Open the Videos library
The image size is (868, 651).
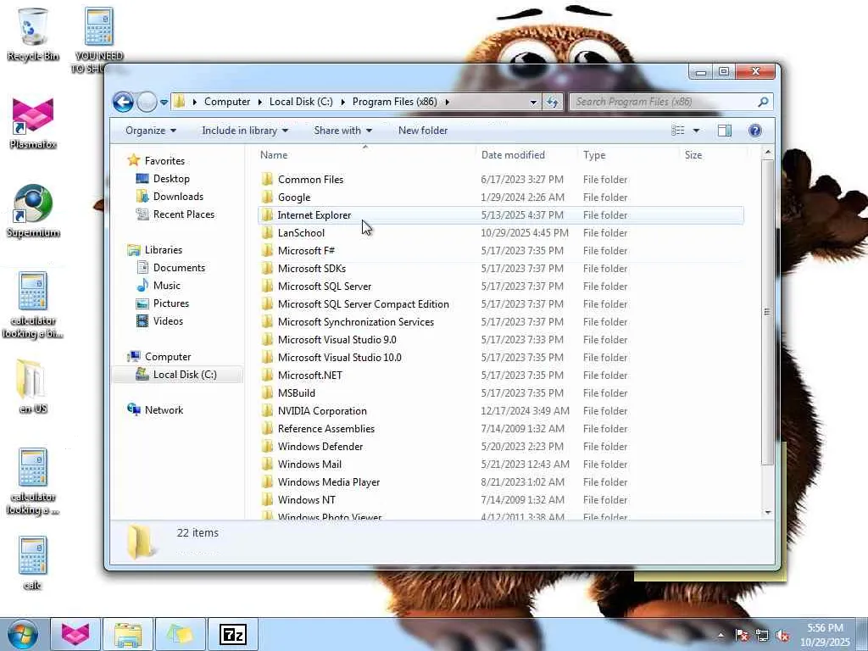(x=168, y=321)
